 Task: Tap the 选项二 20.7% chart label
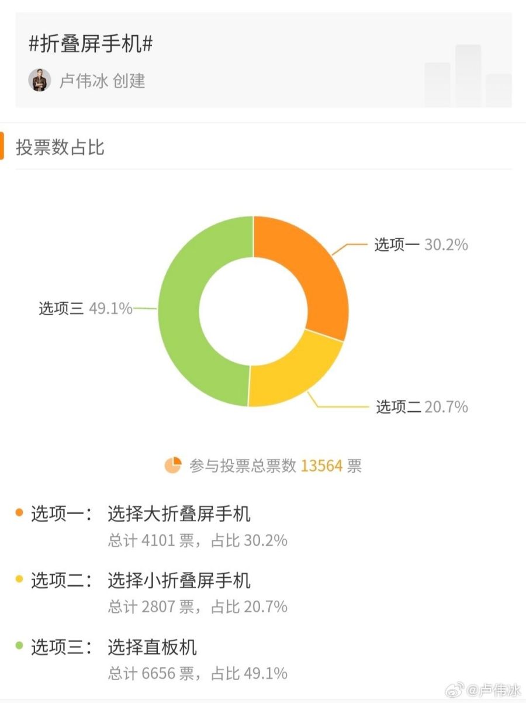point(421,406)
